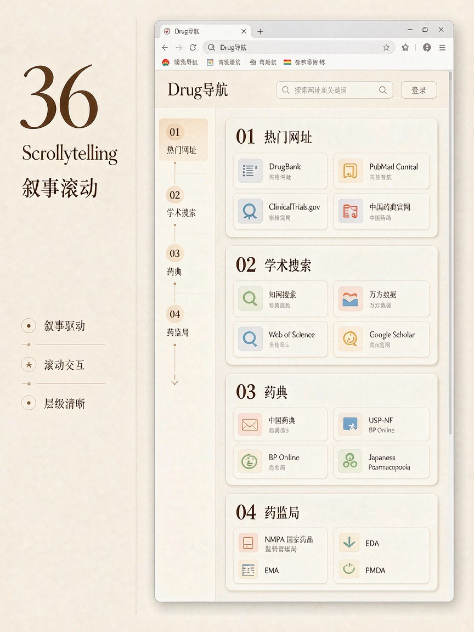Viewport: 474px width, 632px height.
Task: Jump to 01 热门网址 in sidebar
Action: click(183, 140)
